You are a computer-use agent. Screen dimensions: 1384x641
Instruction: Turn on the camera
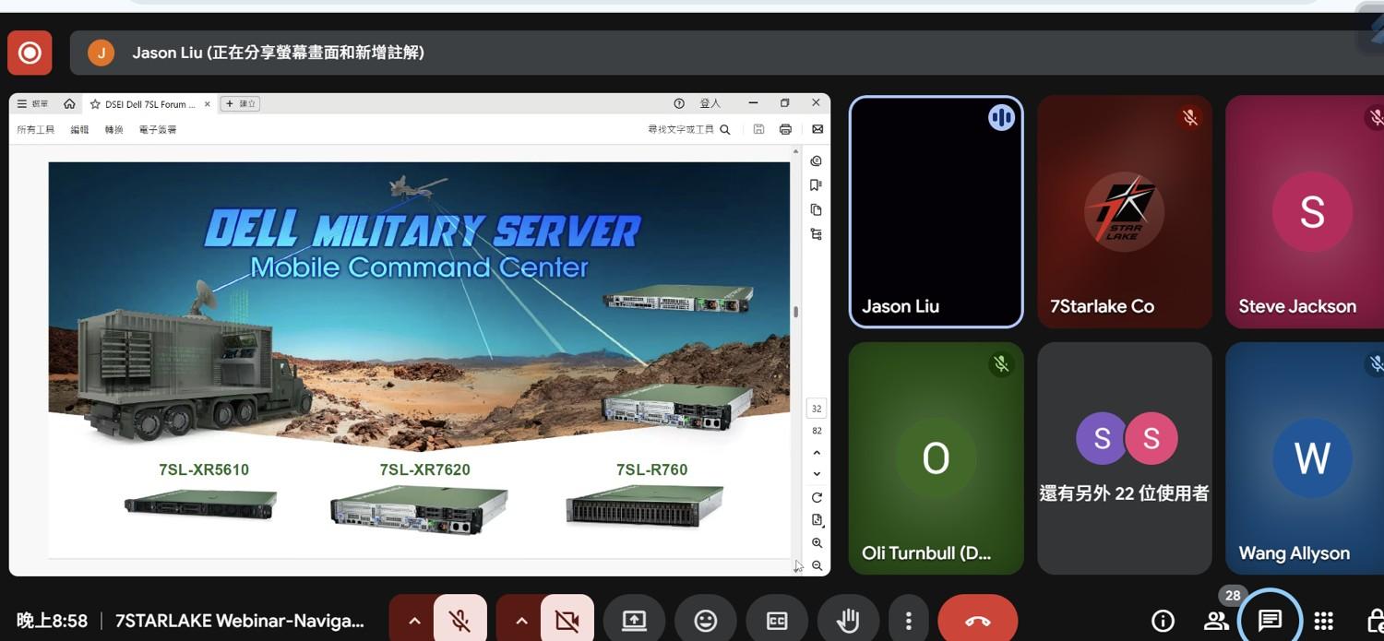tap(567, 621)
